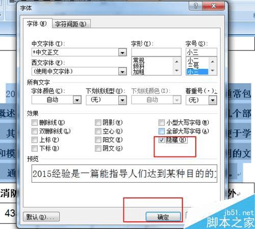Expand the 西文字体 dropdown
255x229 pixels.
click(122, 71)
